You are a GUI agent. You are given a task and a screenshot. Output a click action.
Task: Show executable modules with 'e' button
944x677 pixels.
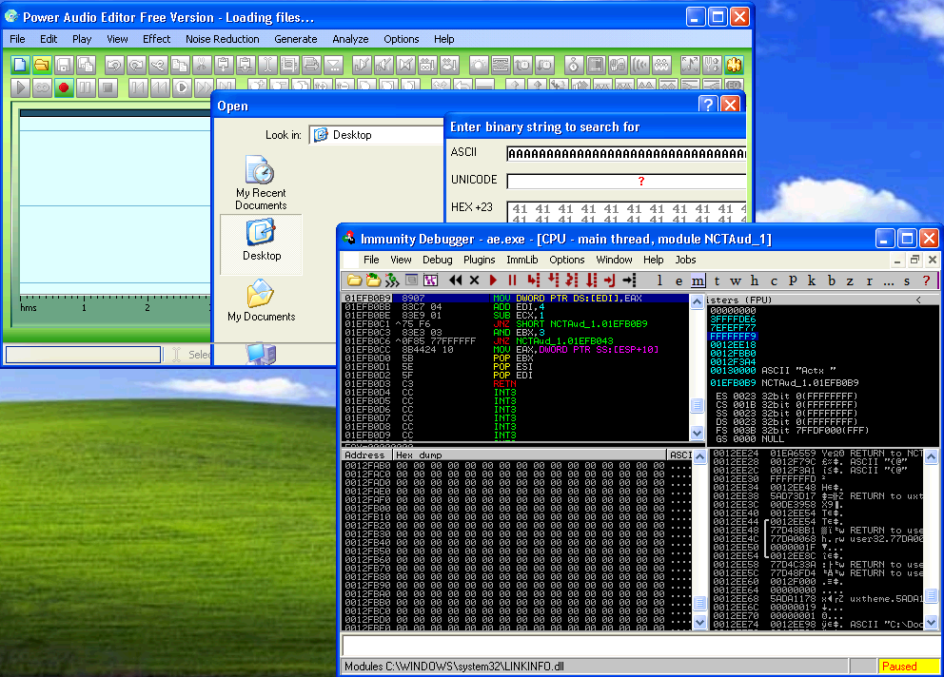678,280
